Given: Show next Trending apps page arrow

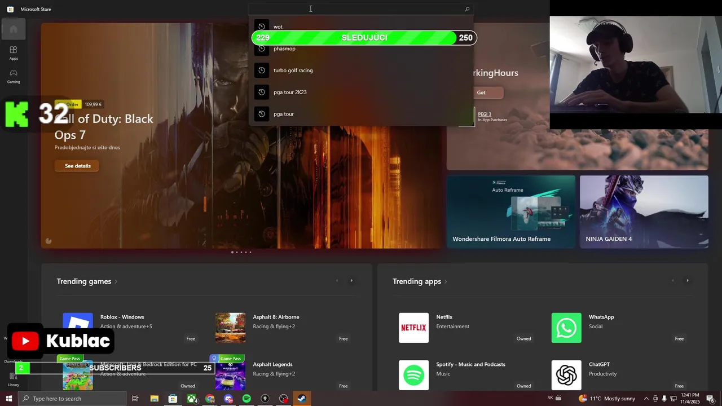Looking at the screenshot, I should (x=687, y=280).
